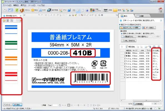Open the Page1 page selector field
This screenshot has width=165, height=111.
[53, 105]
